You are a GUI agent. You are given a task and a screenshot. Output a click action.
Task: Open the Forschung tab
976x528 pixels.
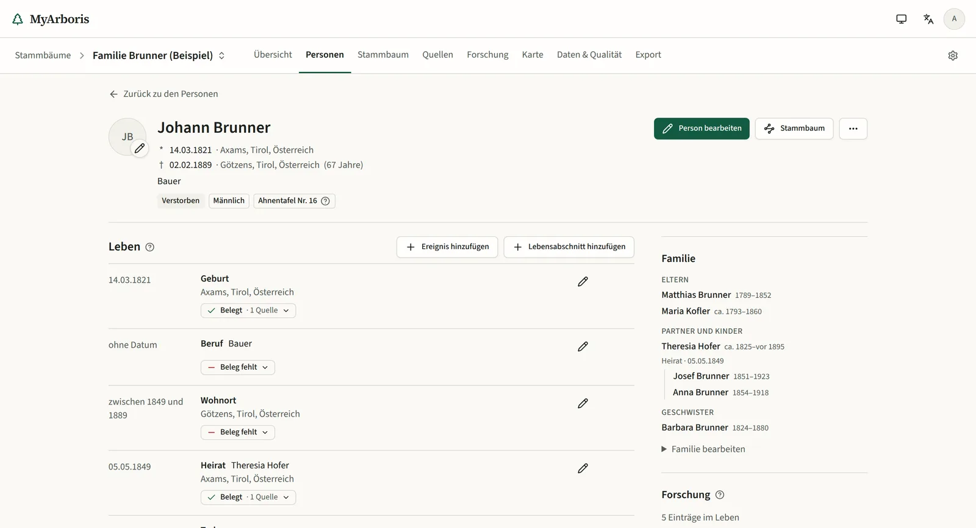point(487,55)
